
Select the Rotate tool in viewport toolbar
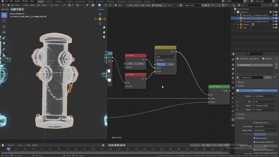4,32
